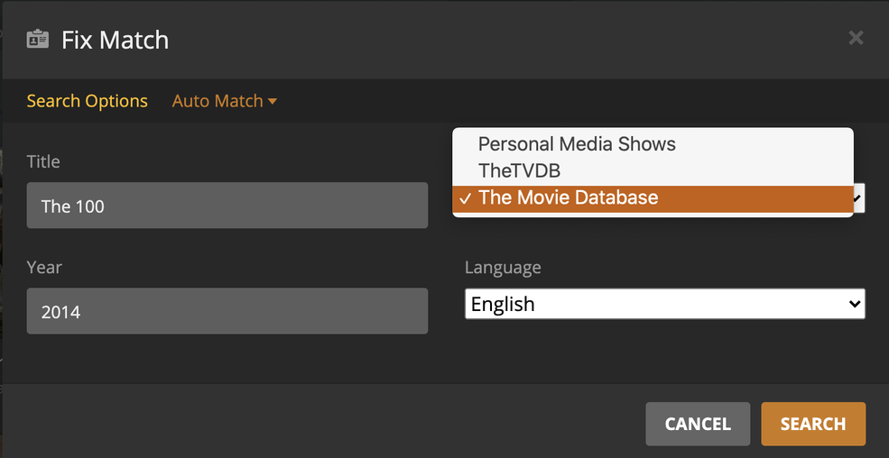889x458 pixels.
Task: Click the Year field containing 2014
Action: coord(227,312)
